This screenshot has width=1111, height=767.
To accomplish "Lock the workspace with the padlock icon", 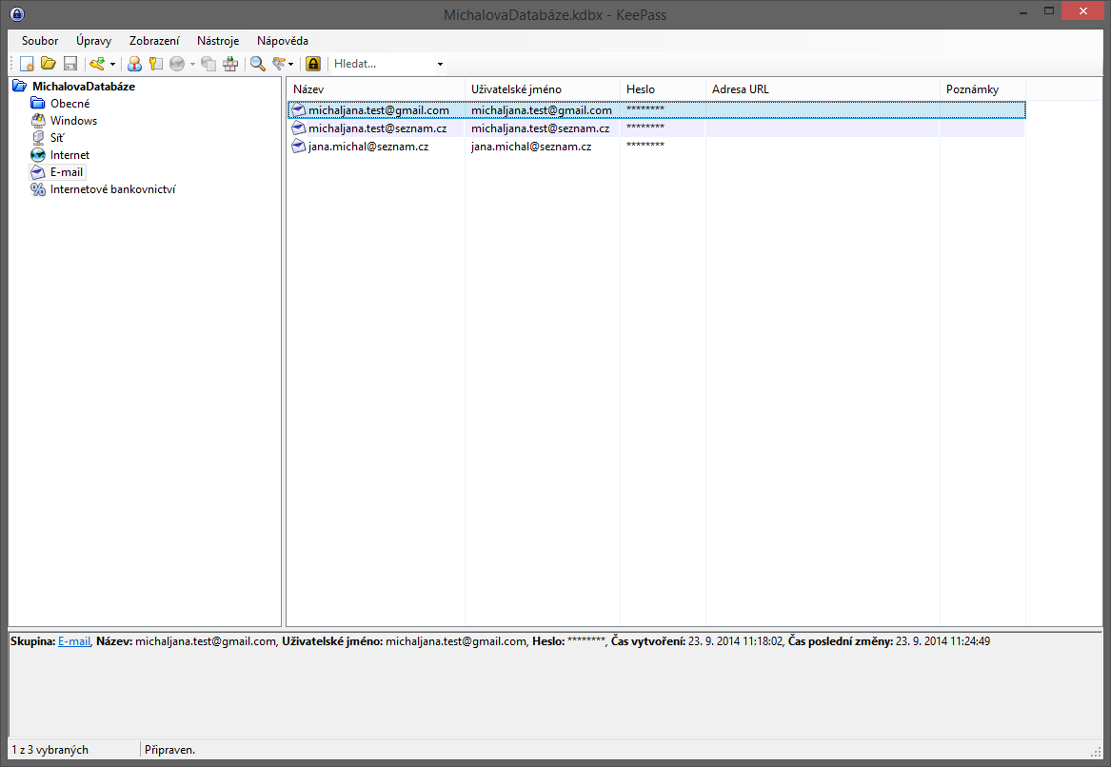I will [x=313, y=64].
